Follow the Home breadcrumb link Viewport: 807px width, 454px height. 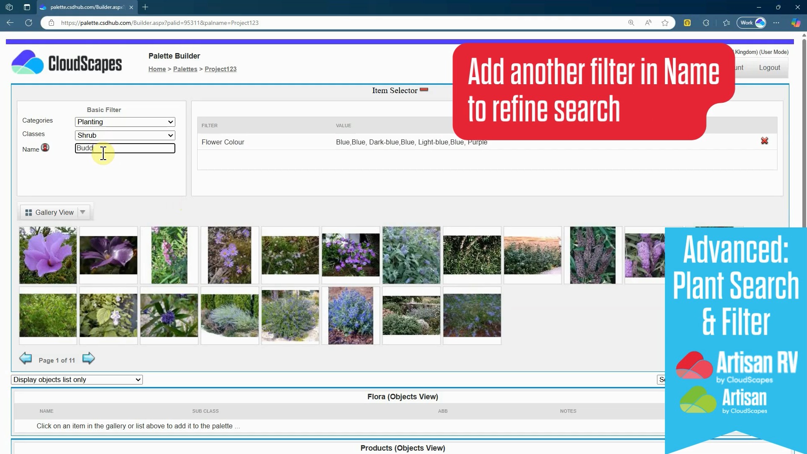[156, 69]
